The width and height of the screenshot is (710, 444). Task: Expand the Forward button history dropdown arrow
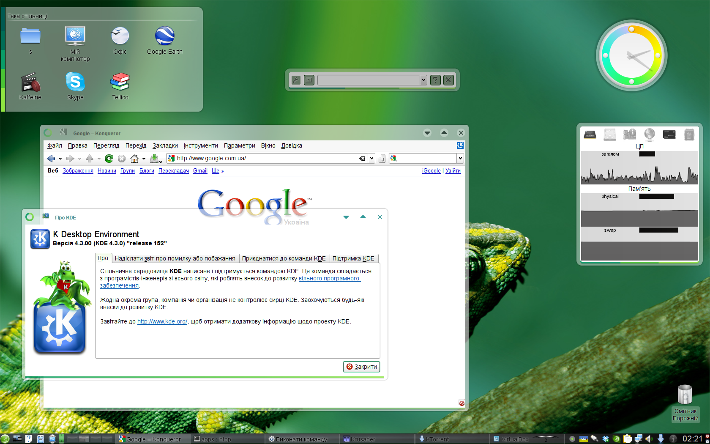[x=79, y=159]
